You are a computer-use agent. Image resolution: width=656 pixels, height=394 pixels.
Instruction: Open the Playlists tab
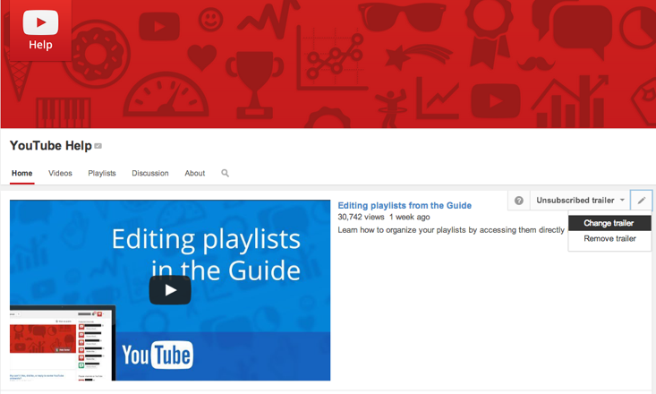[x=102, y=174]
